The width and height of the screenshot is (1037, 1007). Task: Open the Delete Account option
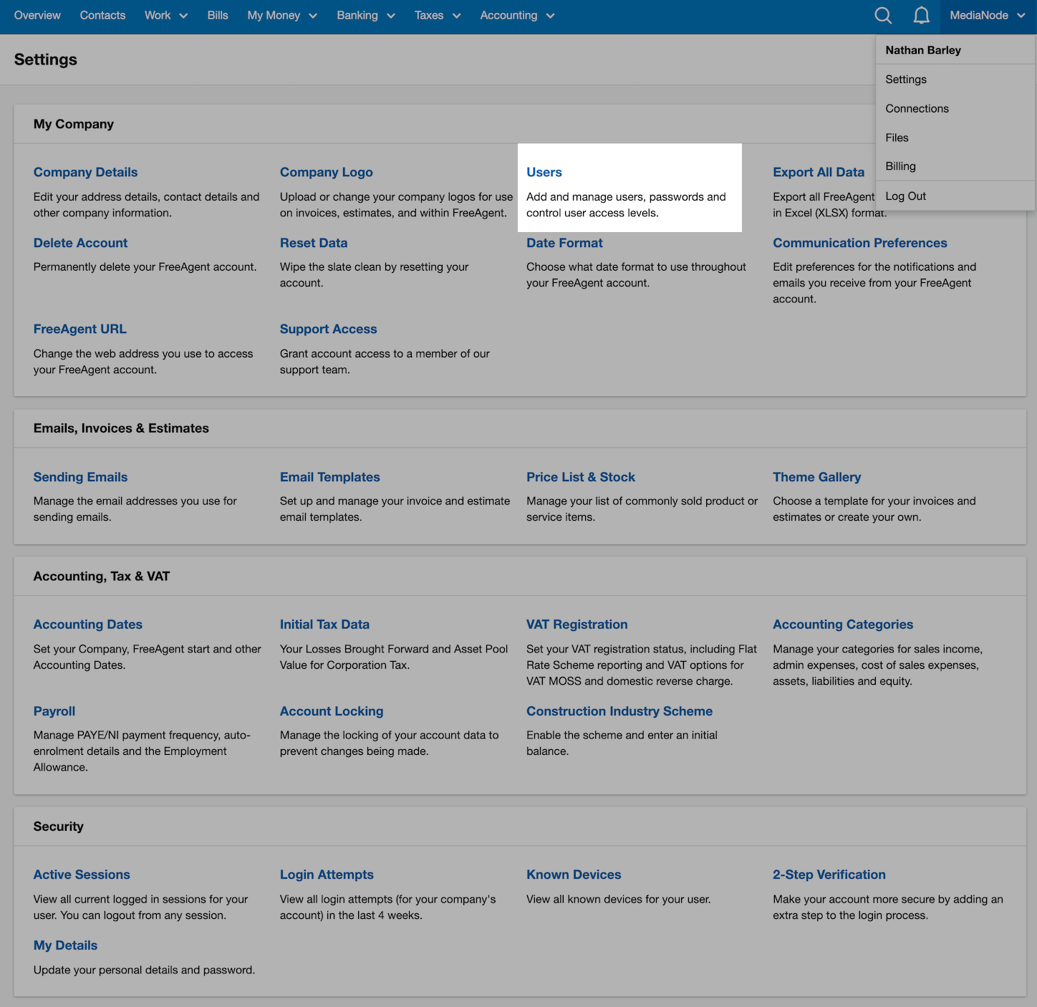pyautogui.click(x=80, y=243)
